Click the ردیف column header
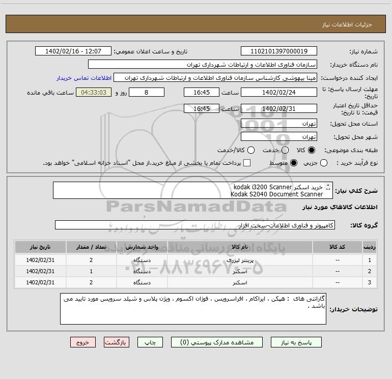392x379 pixels. point(370,247)
